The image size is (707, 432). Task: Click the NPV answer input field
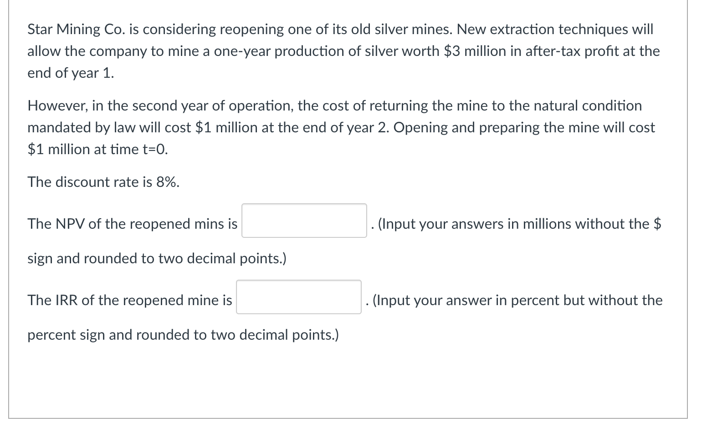tap(304, 221)
